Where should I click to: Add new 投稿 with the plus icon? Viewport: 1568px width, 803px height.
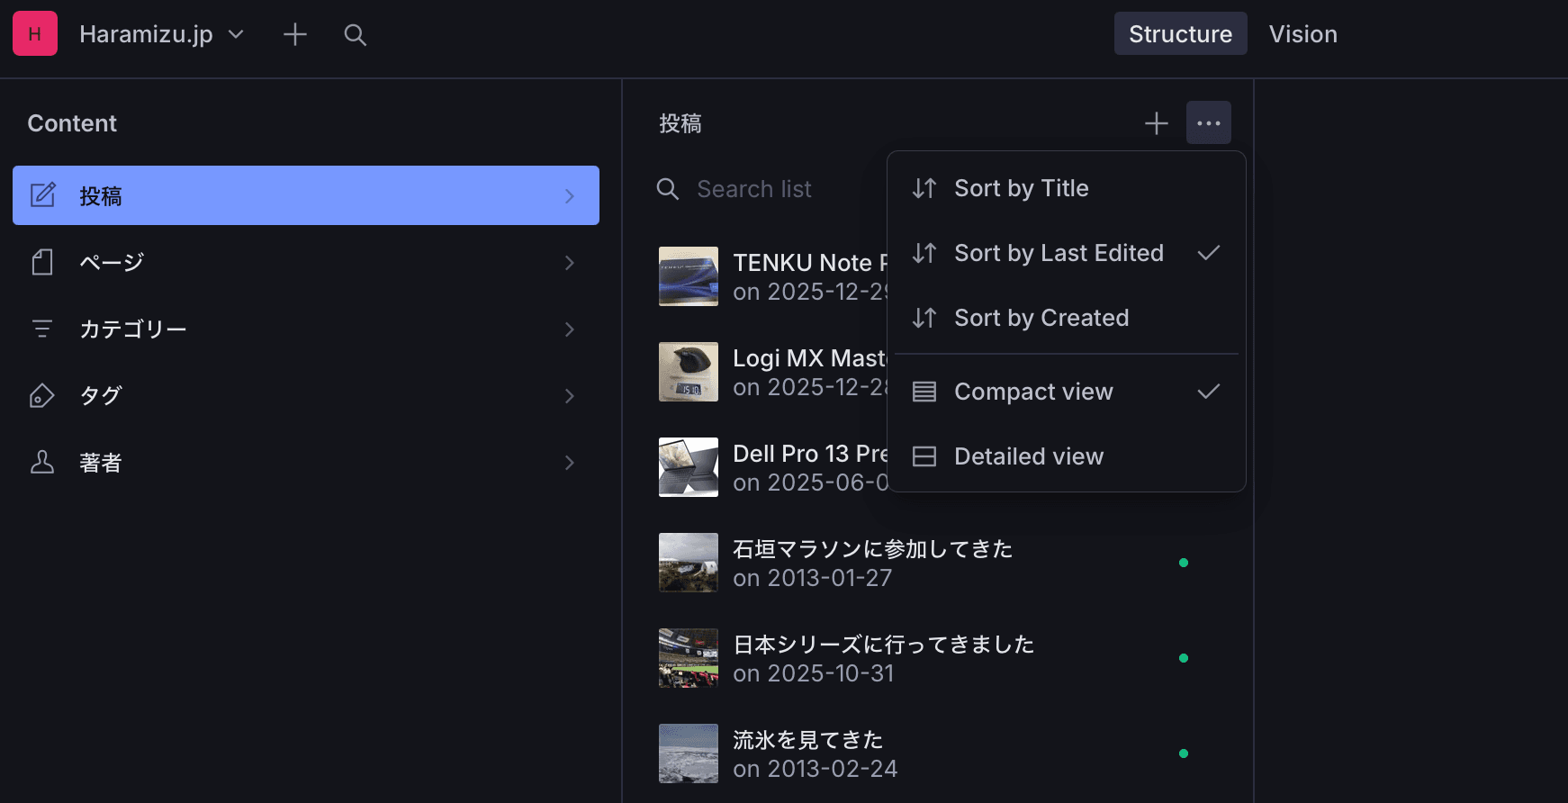point(1156,123)
